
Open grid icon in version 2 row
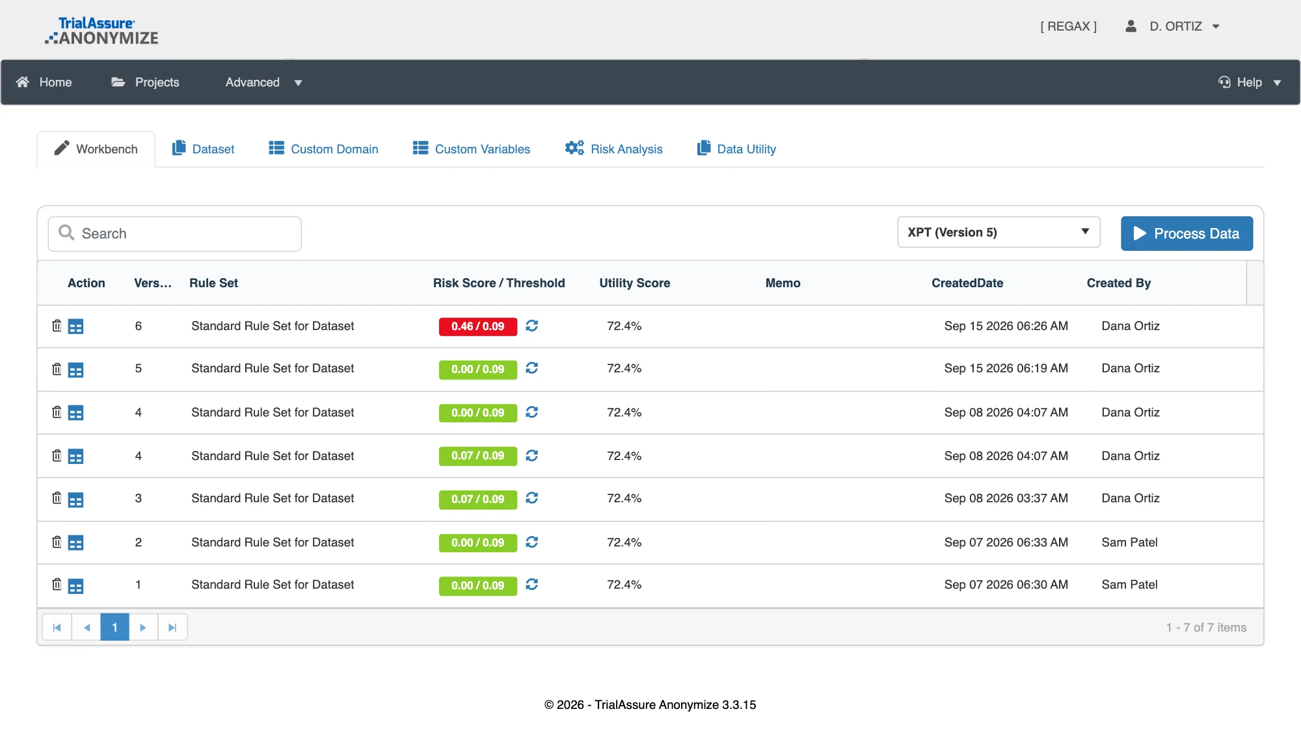click(x=75, y=543)
